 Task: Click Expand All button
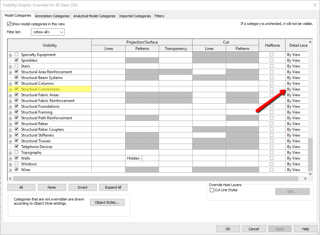pos(113,187)
